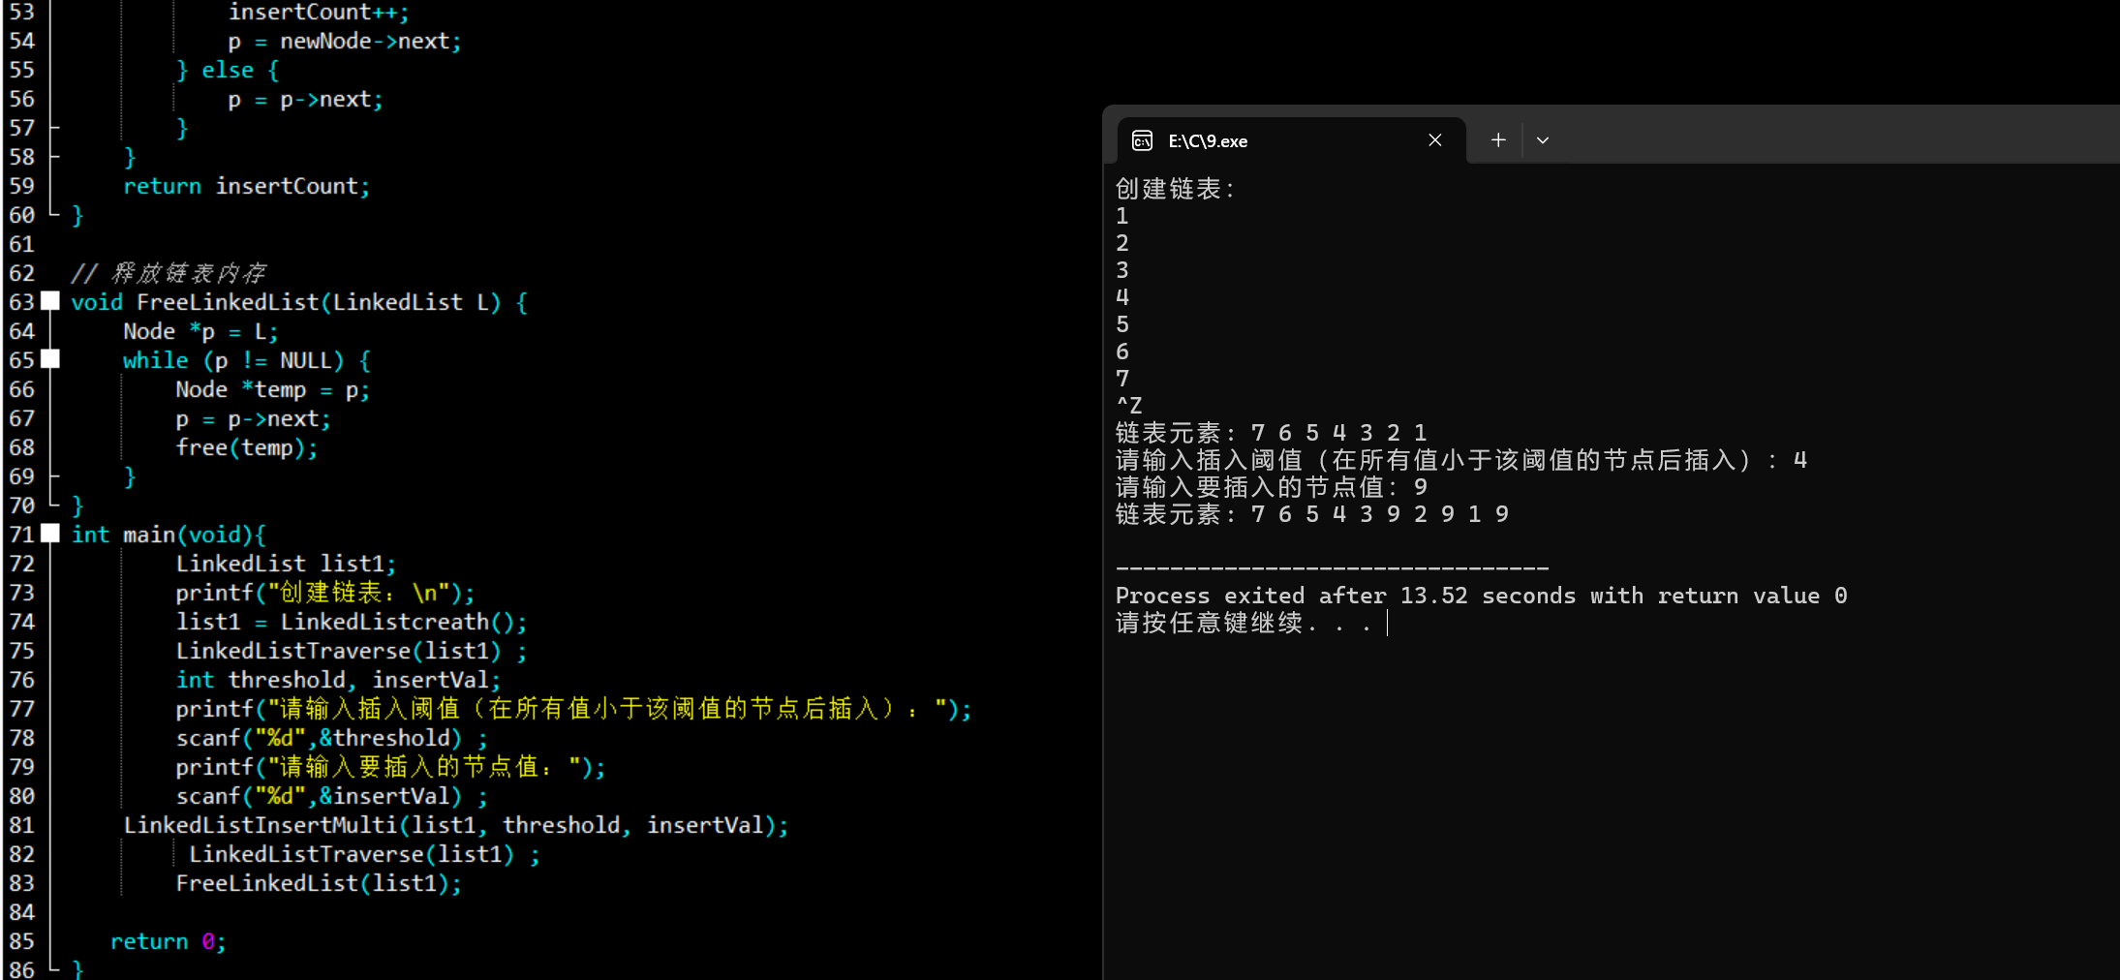Collapse the main function fold marker on line 71
The height and width of the screenshot is (980, 2120).
coord(50,534)
